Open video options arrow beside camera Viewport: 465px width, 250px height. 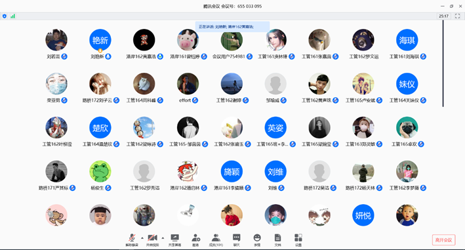click(163, 238)
